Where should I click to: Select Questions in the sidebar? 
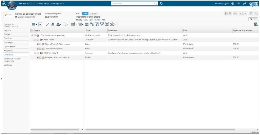coord(8,55)
